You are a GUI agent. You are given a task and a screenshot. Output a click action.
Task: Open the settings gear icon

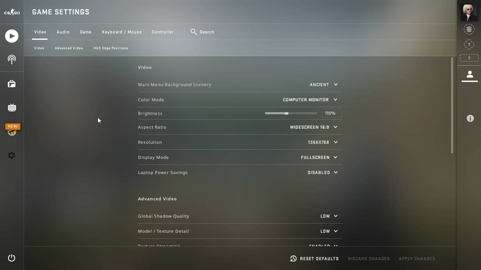(x=12, y=155)
